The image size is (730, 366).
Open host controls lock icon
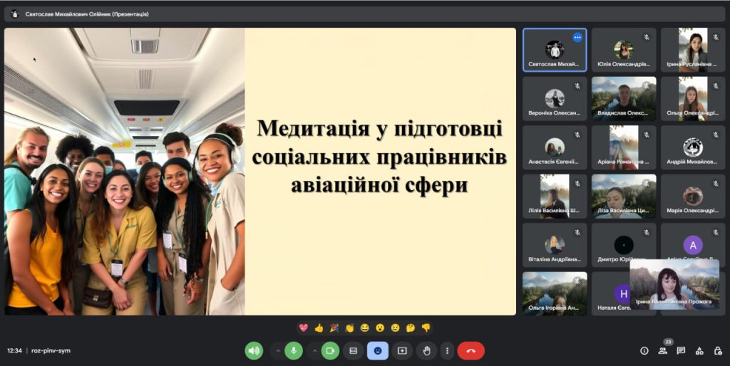717,350
